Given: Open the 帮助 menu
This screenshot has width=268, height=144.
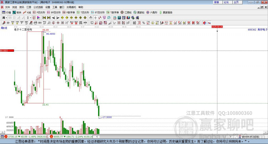Looking at the screenshot, I should coord(81,7).
